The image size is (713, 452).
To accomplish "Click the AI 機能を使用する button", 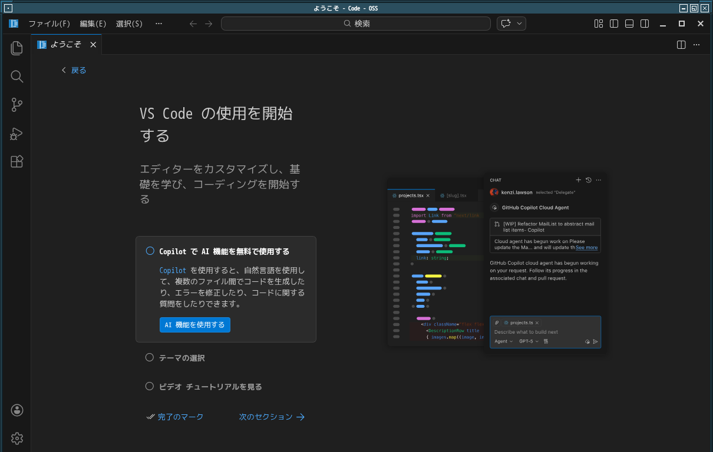I will 194,325.
